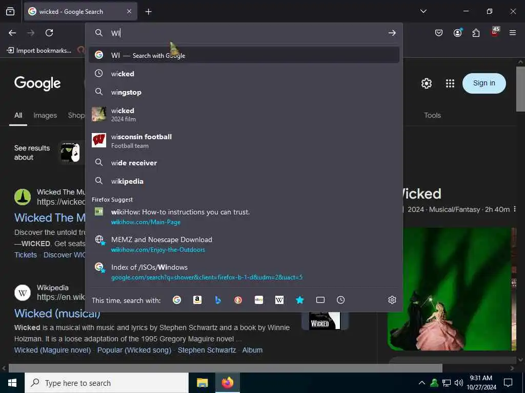Viewport: 525px width, 393px height.
Task: Open Google quick settings gear
Action: [x=426, y=83]
